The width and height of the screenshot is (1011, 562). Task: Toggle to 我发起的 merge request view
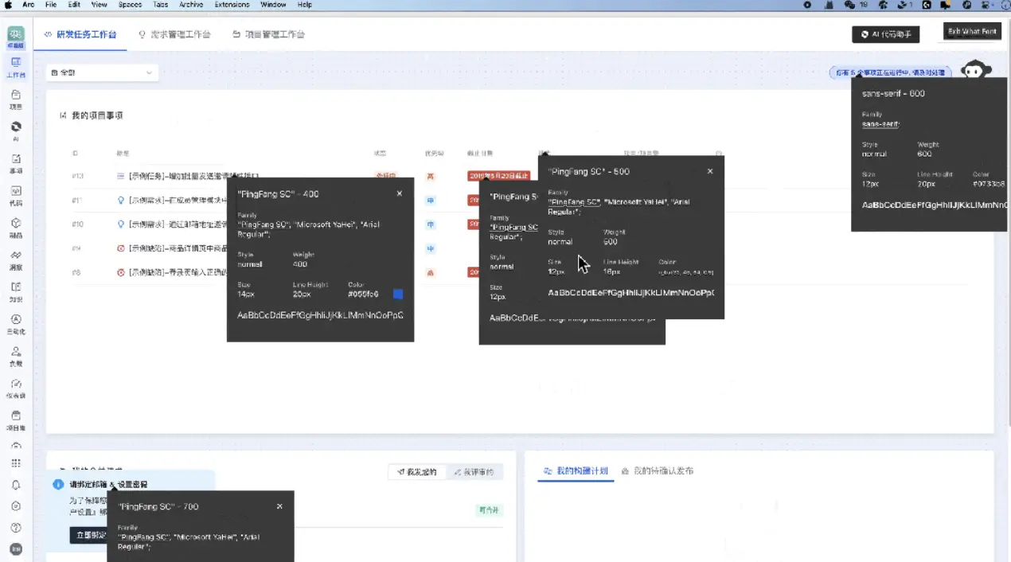click(417, 472)
